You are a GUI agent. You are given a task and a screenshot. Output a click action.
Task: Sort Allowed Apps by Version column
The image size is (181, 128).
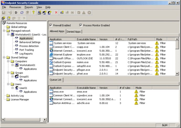coord(106,39)
